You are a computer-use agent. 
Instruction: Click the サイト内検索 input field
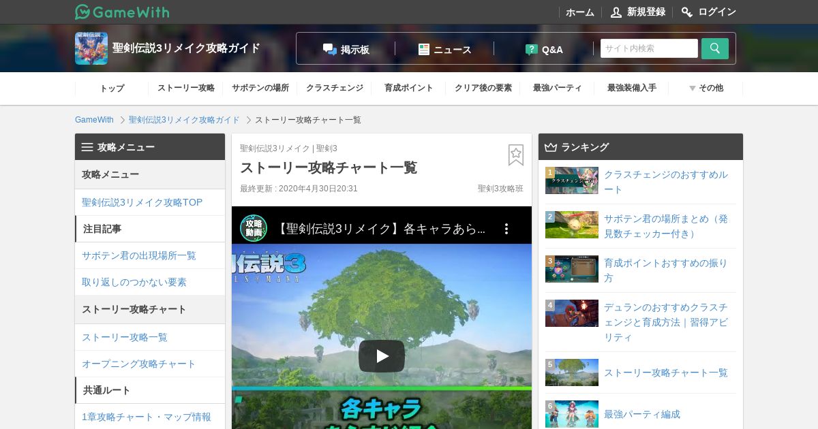[x=649, y=48]
